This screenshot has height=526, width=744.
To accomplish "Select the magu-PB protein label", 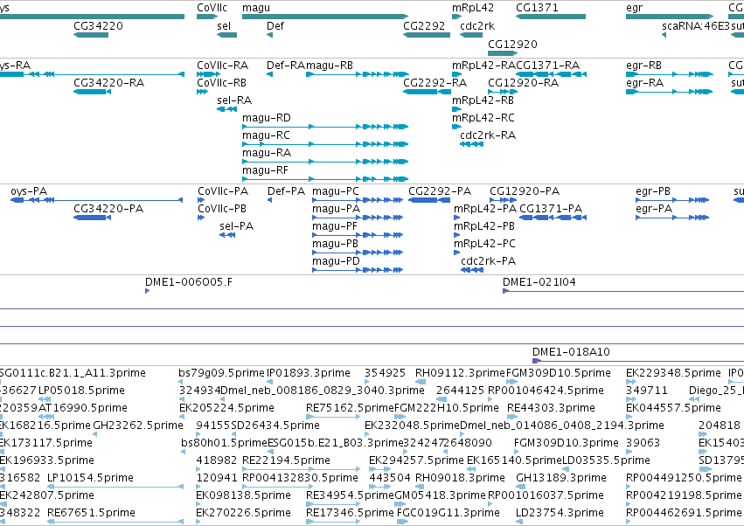I will pos(335,245).
